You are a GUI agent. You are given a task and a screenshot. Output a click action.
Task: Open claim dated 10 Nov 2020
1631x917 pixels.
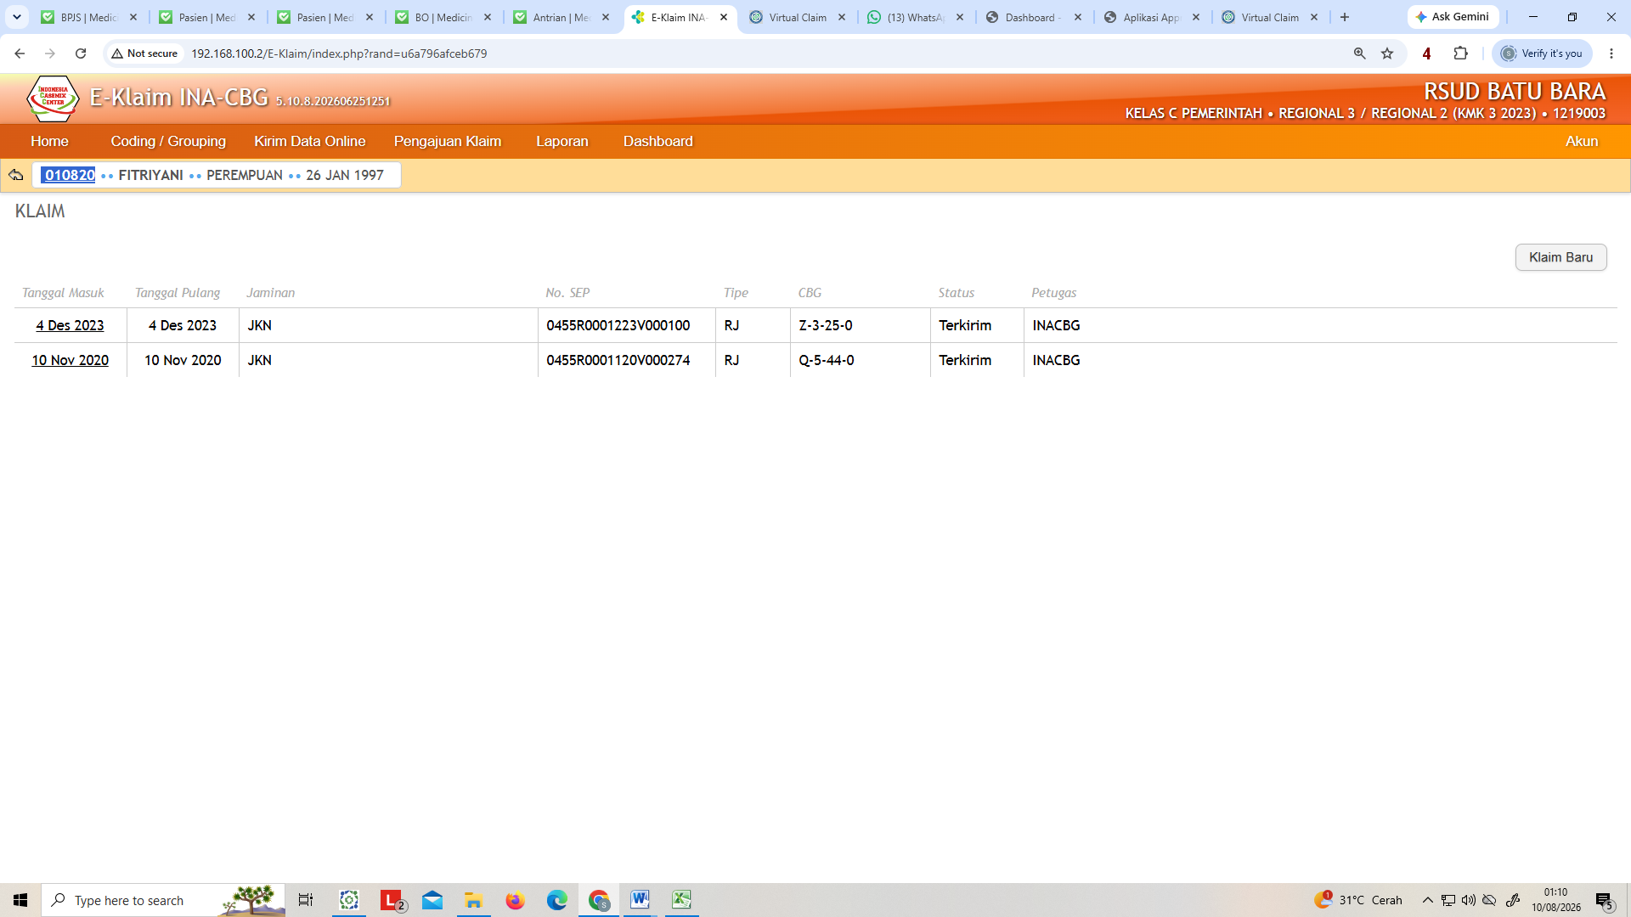point(70,360)
